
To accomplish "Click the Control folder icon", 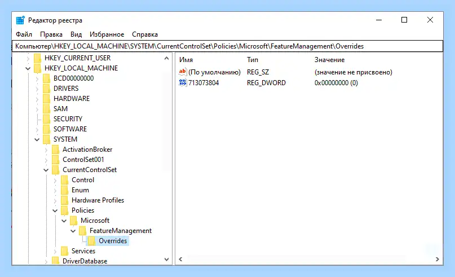I will pos(64,180).
